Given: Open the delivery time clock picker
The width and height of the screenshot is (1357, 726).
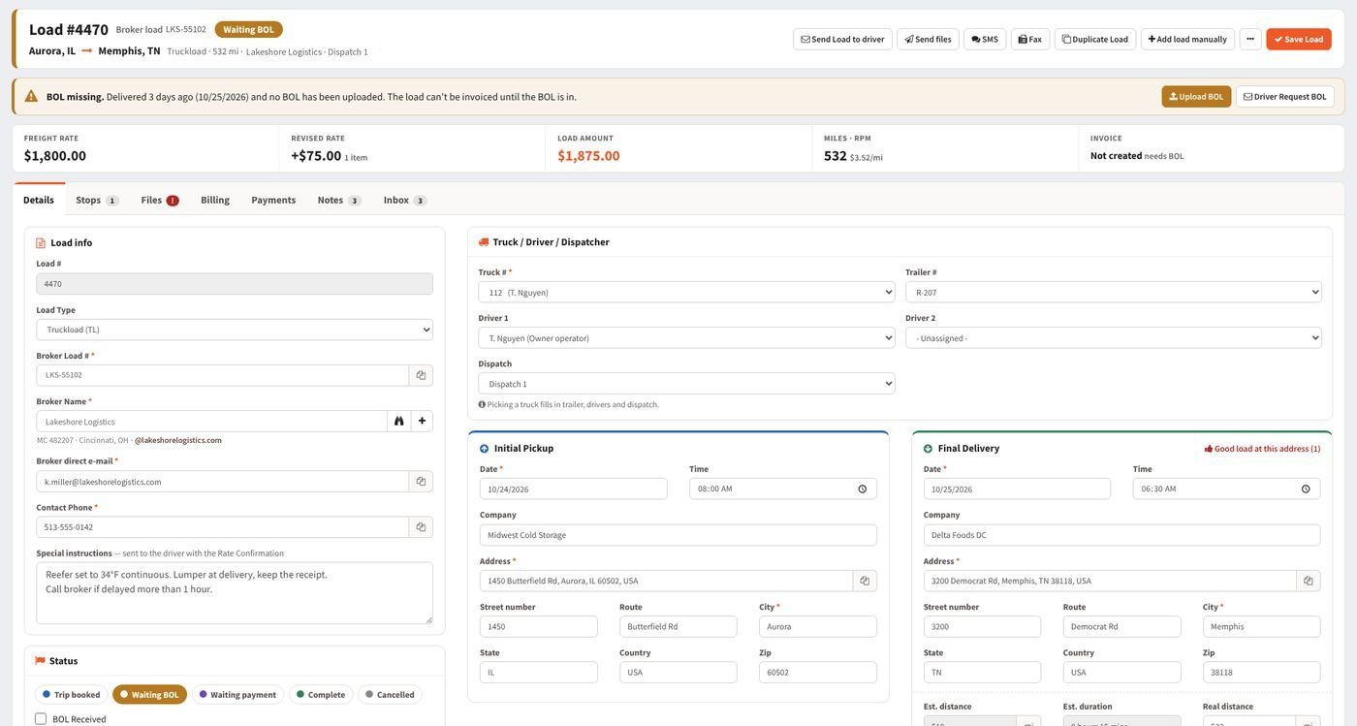Looking at the screenshot, I should 1307,489.
